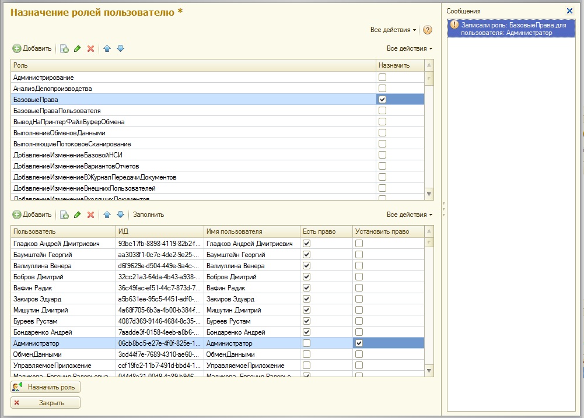Toggle Есть право checkbox for Баумштейн Георгий
The image size is (584, 418).
coord(306,255)
